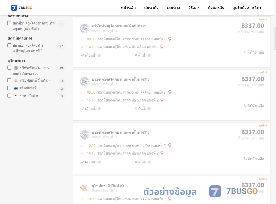276x204 pixels.
Task: Open map pin for 15:15 arrival station
Action: (162, 100)
